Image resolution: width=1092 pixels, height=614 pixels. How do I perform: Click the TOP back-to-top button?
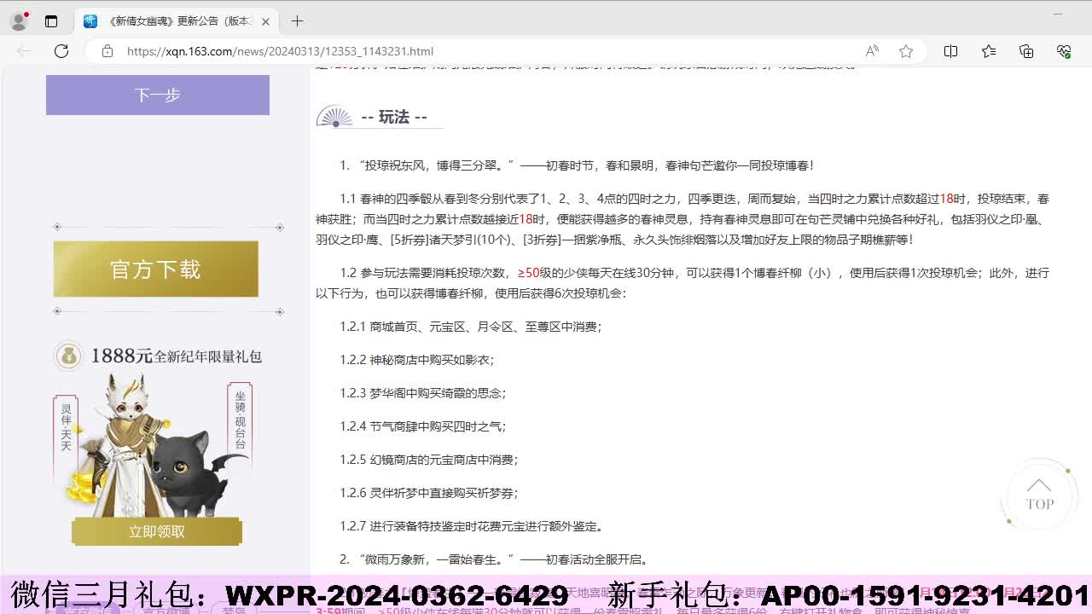(1038, 495)
